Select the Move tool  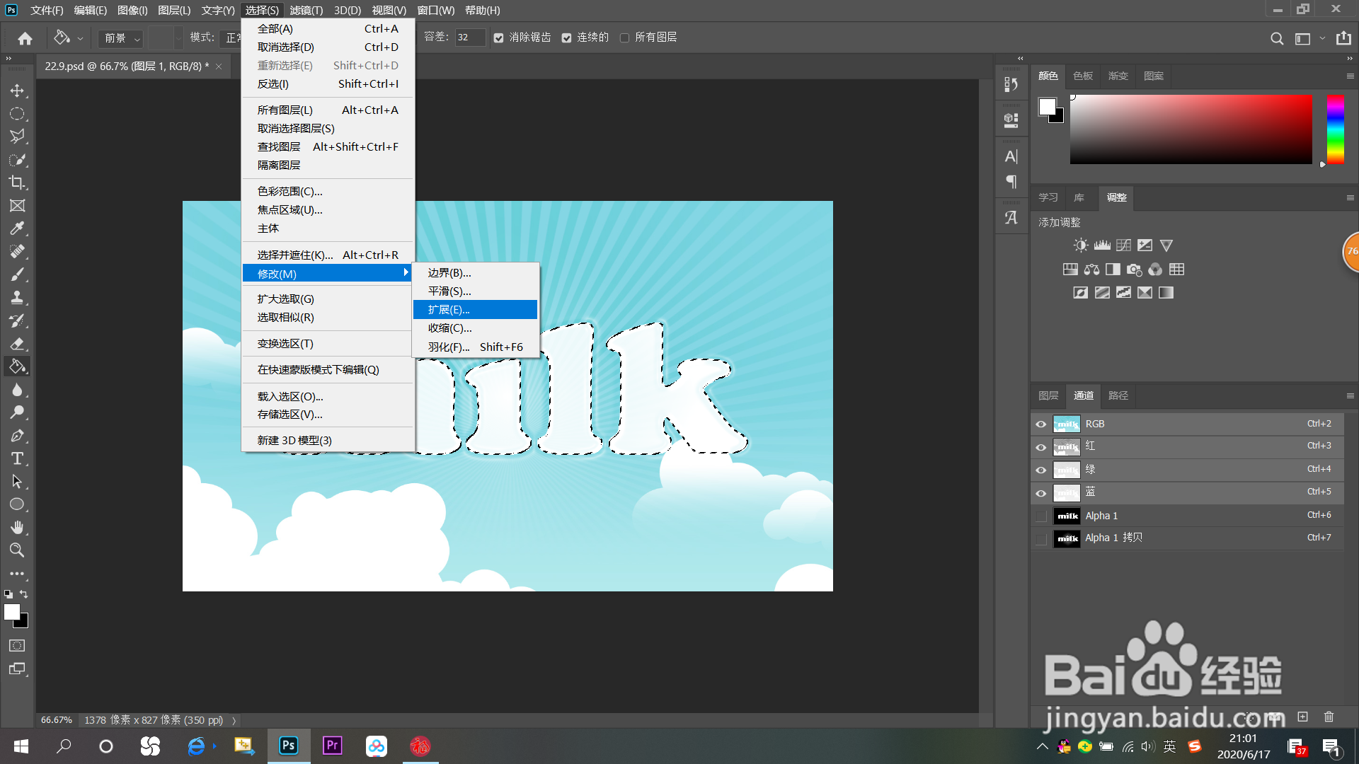pos(17,91)
